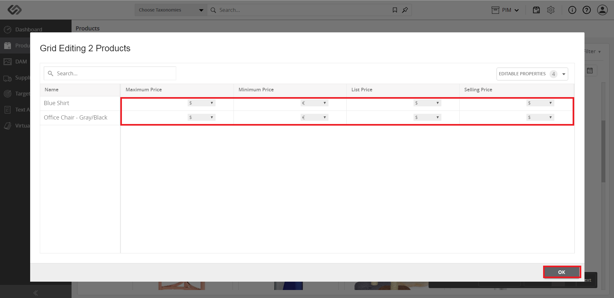The height and width of the screenshot is (298, 614).
Task: Click the application logo icon
Action: tap(14, 10)
